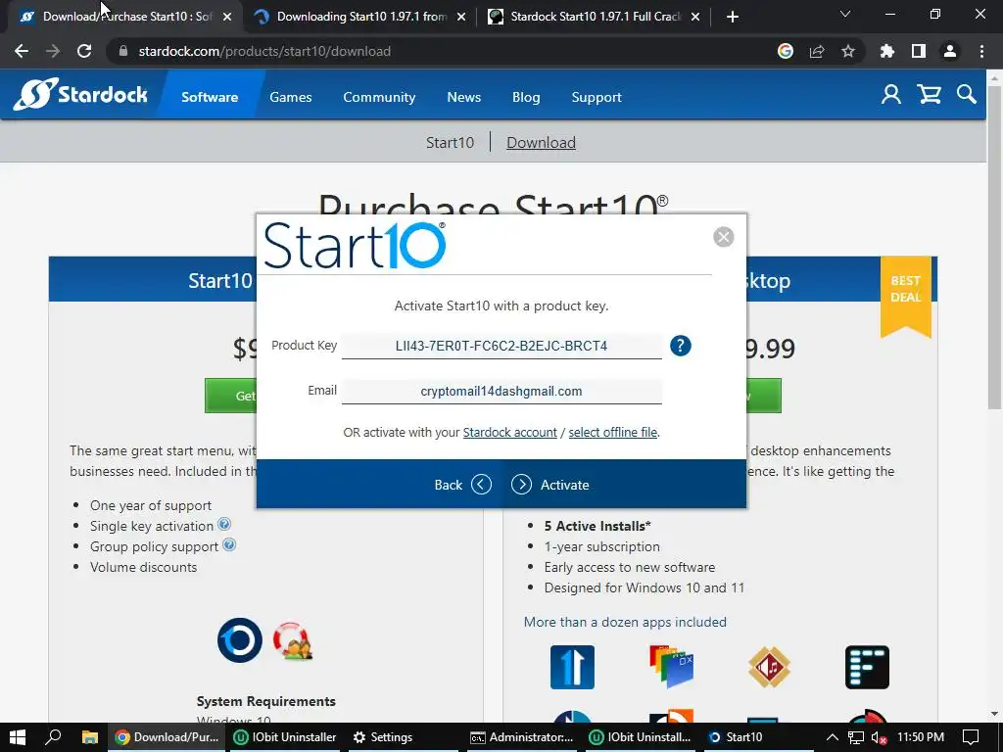Click the lifebuoy app icon beside Start10 icon
Image resolution: width=1003 pixels, height=752 pixels.
[x=292, y=640]
